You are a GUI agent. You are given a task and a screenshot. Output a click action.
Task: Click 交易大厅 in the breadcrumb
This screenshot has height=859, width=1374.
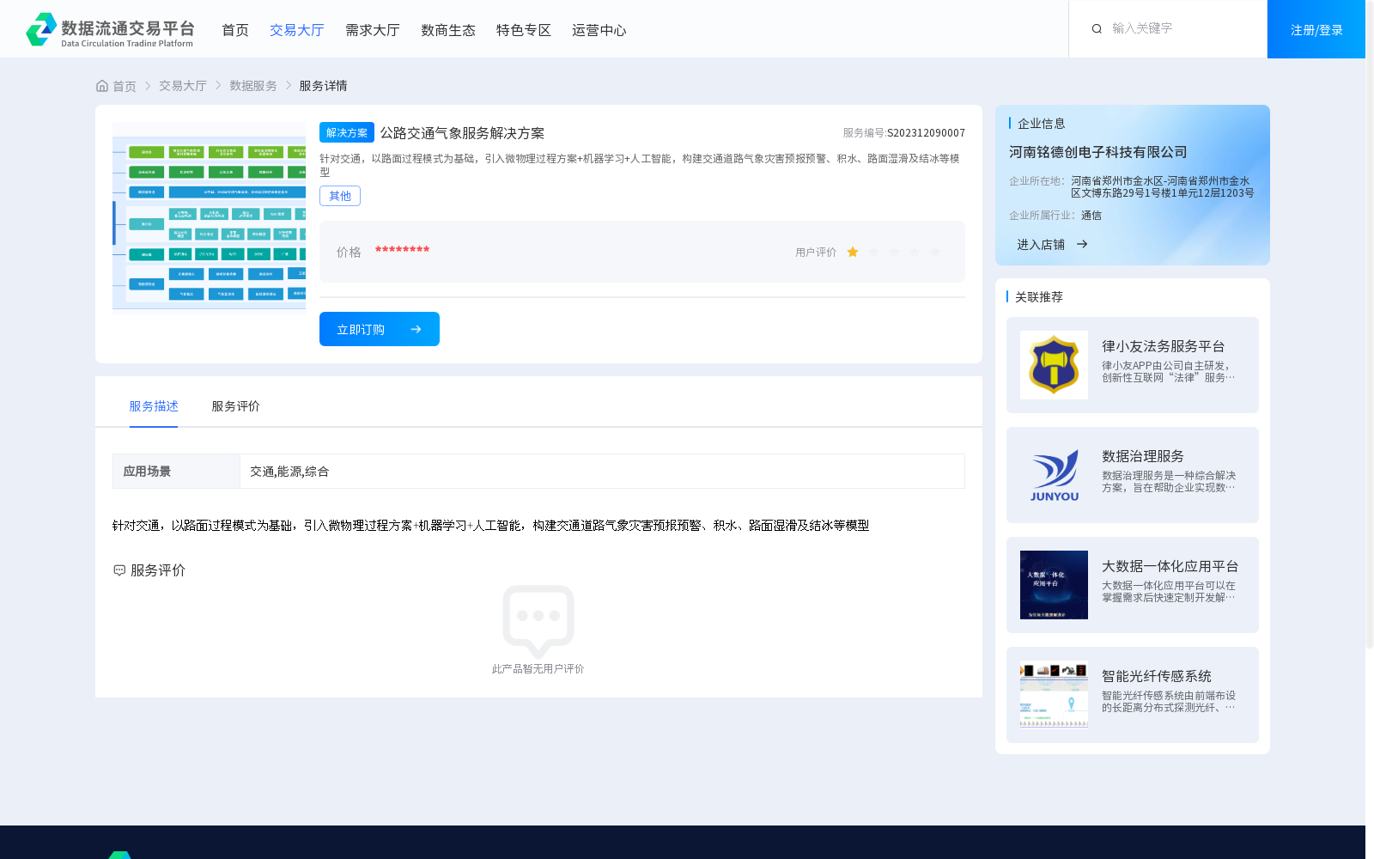[183, 86]
